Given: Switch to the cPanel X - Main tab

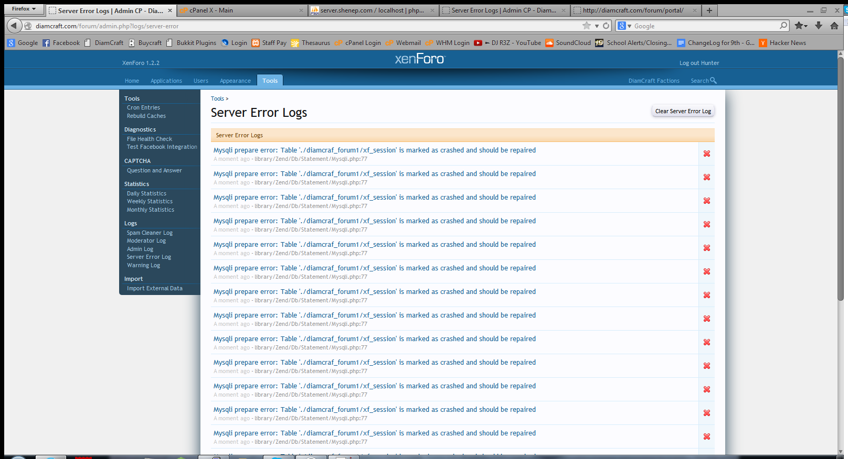Looking at the screenshot, I should click(241, 10).
